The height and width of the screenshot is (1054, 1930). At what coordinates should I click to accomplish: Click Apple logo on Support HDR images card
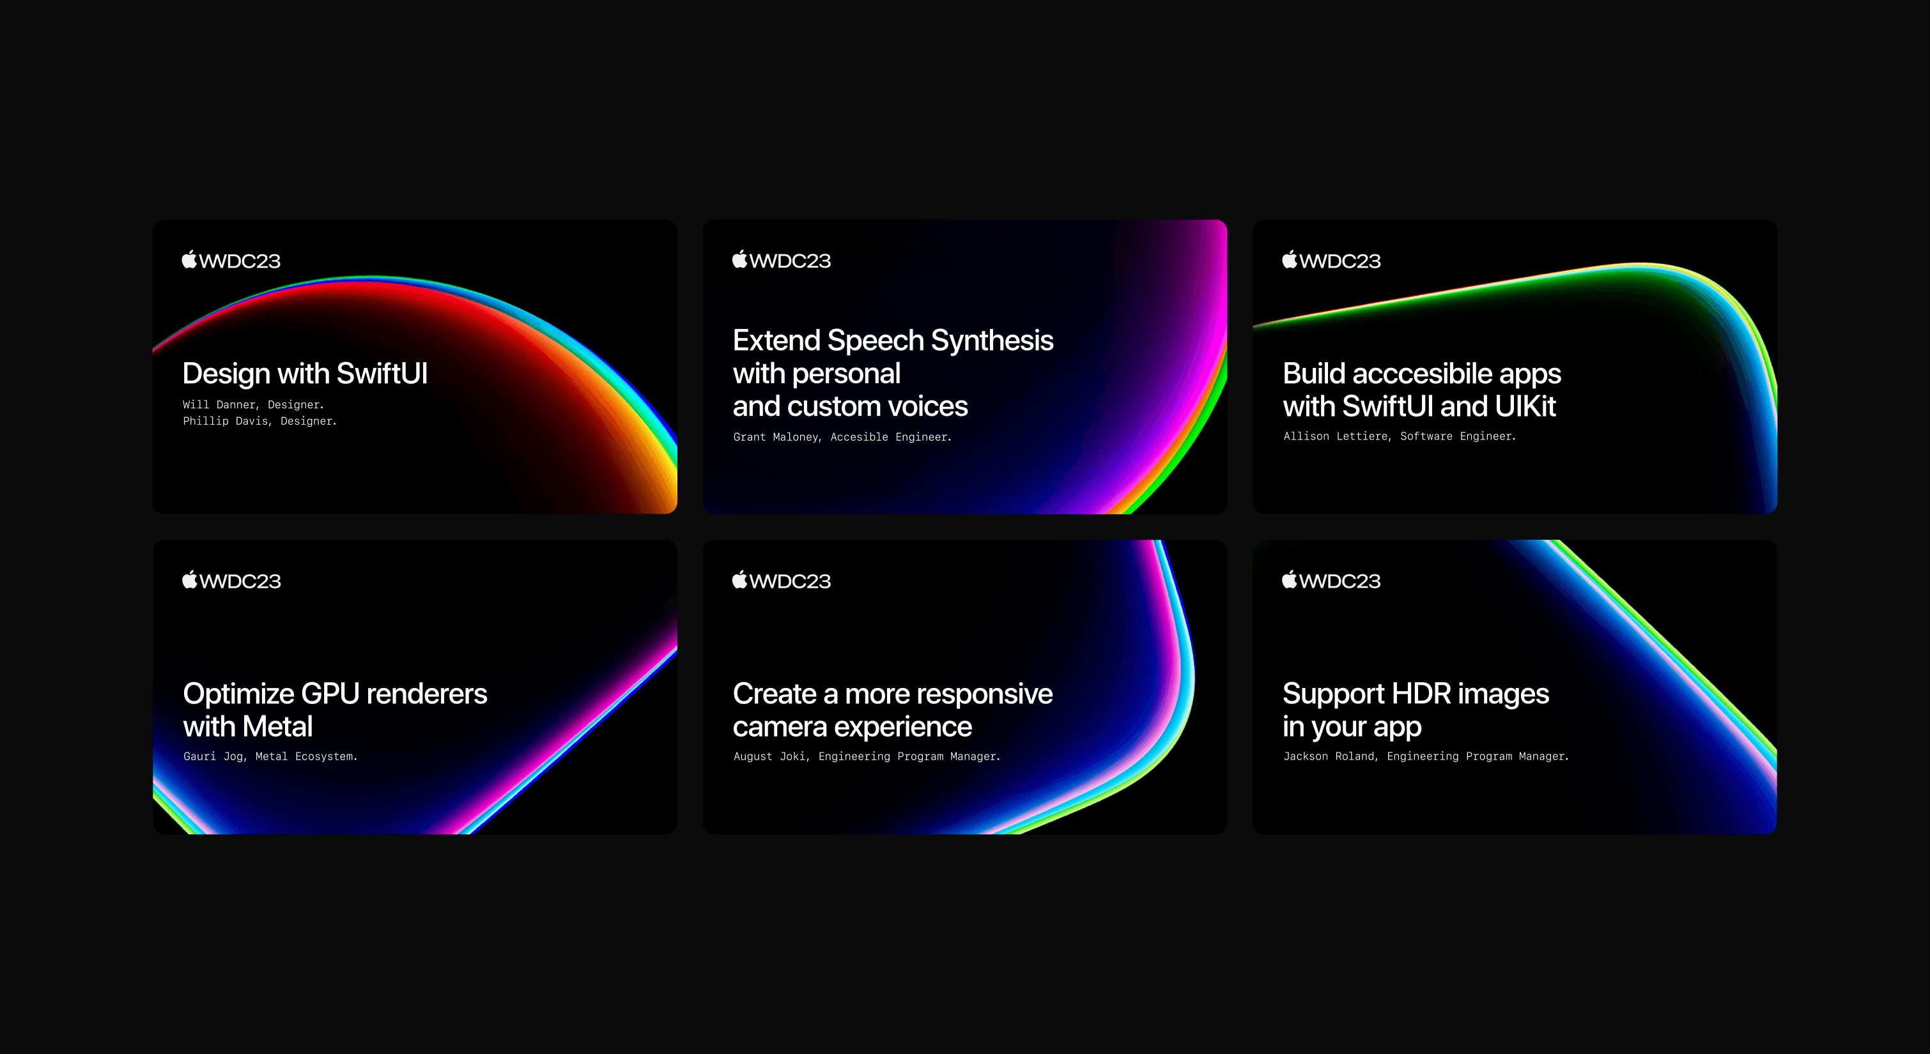[x=1290, y=579]
